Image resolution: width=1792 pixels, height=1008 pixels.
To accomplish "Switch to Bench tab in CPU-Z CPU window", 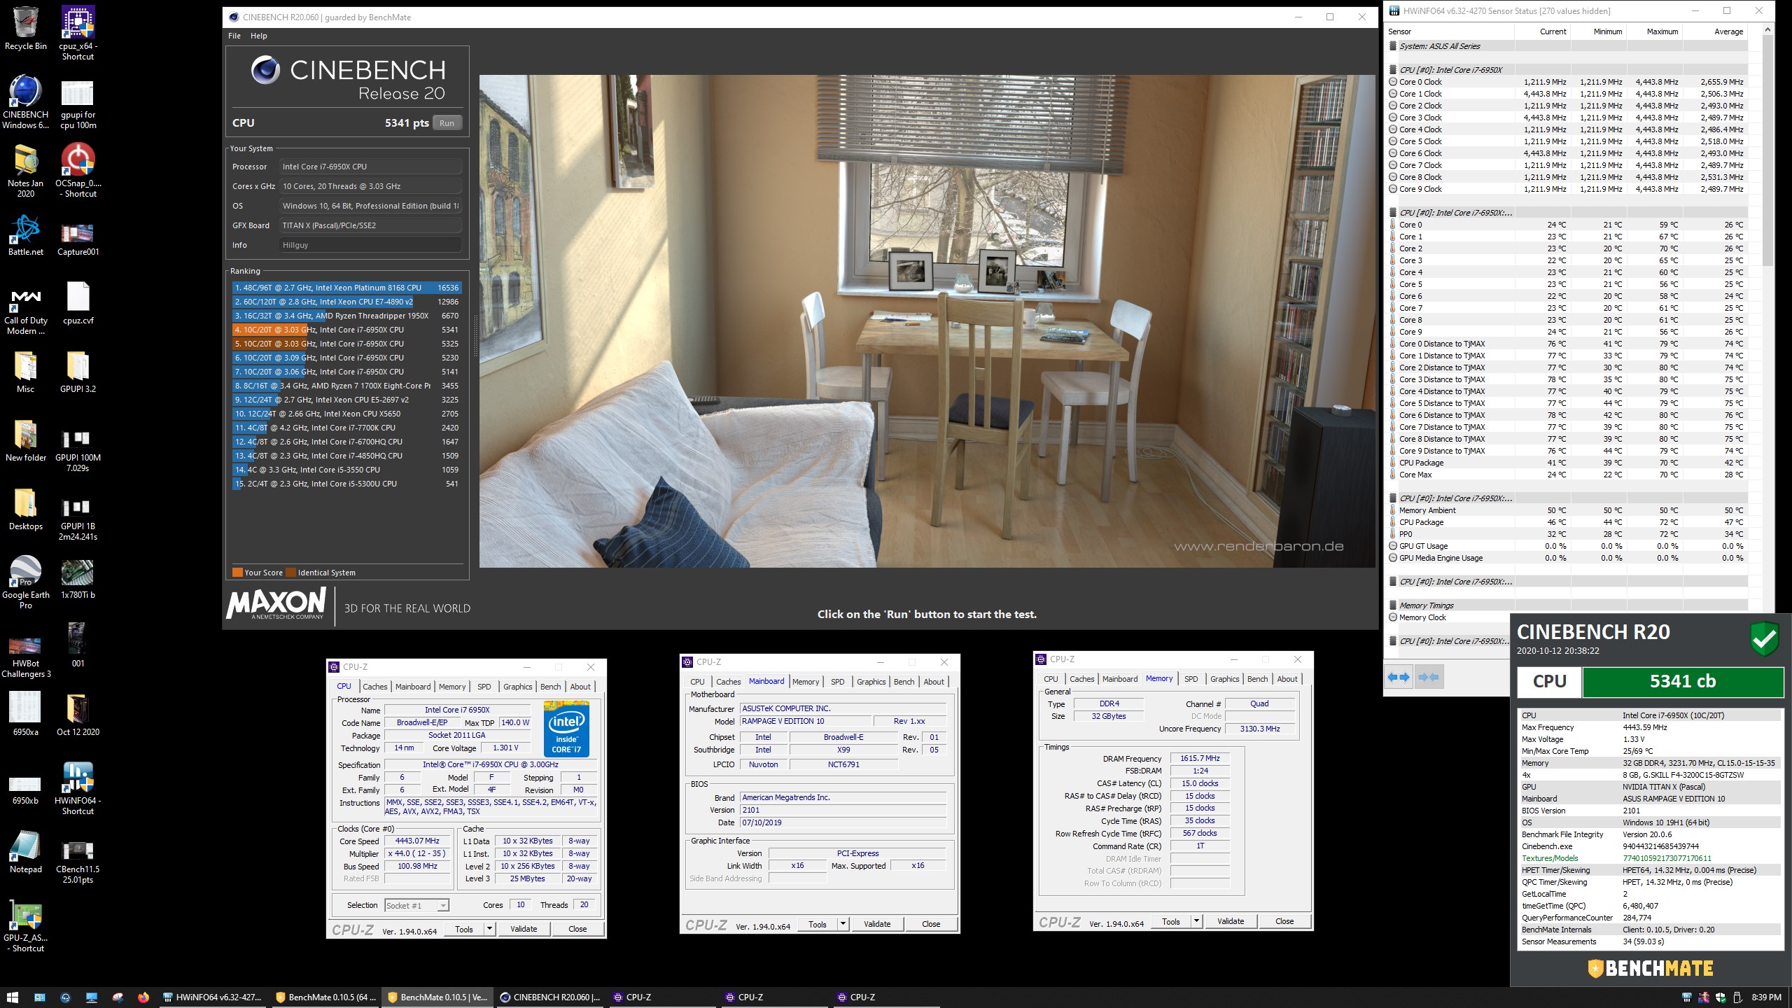I will (x=550, y=687).
